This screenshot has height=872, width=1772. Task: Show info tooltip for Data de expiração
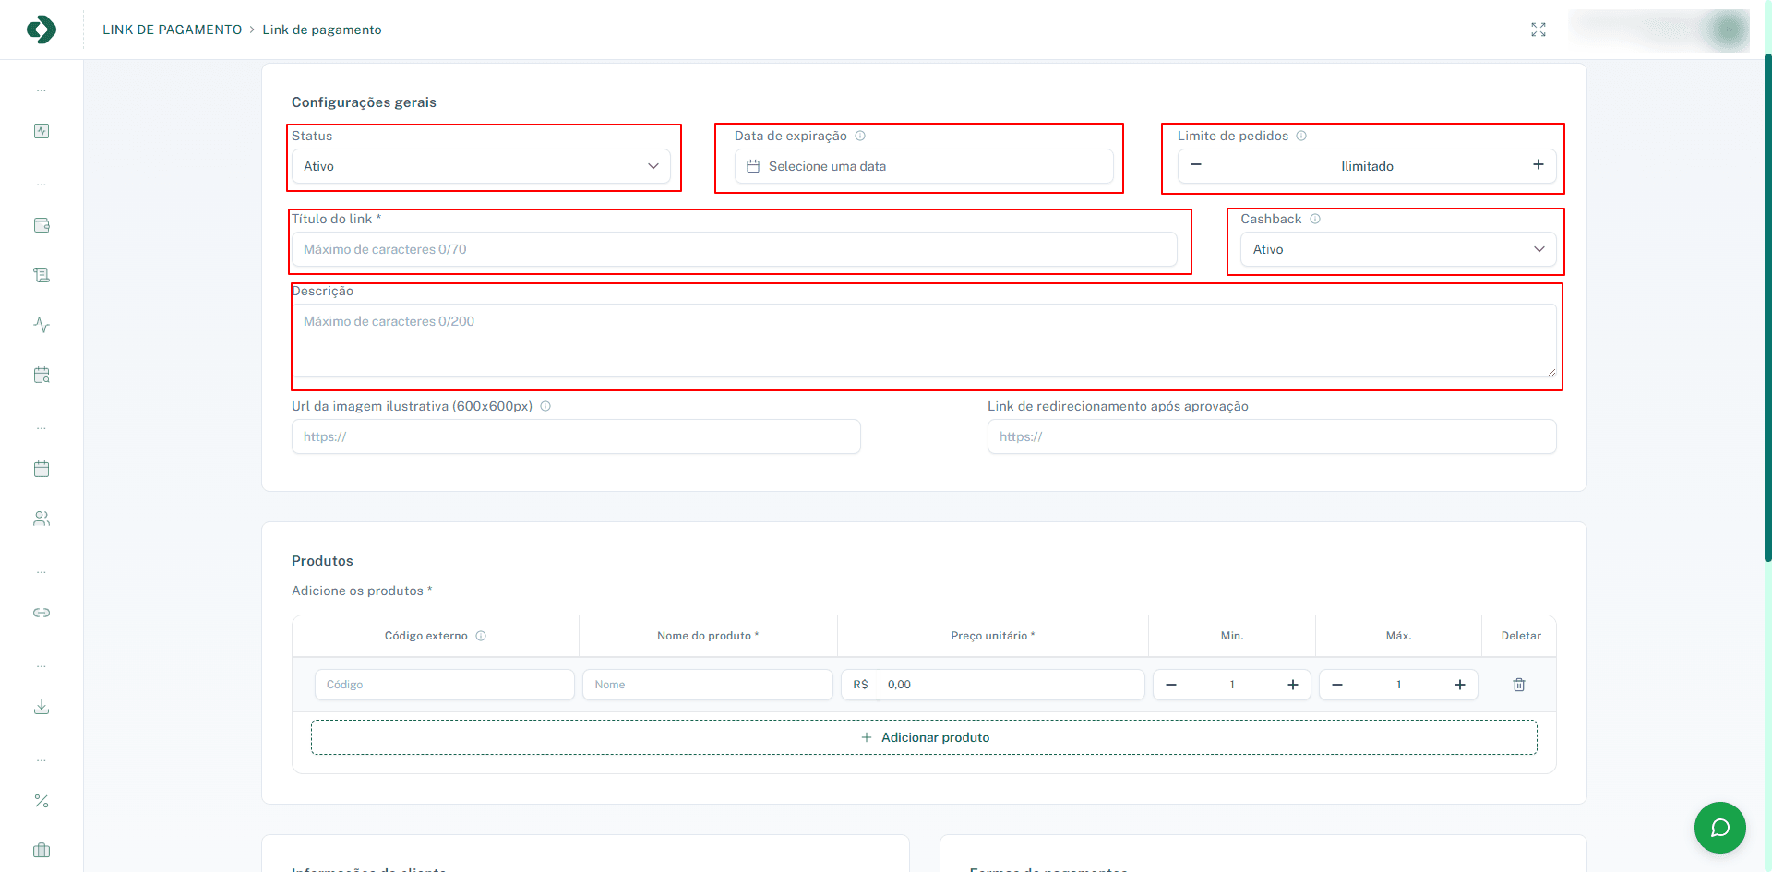coord(860,136)
